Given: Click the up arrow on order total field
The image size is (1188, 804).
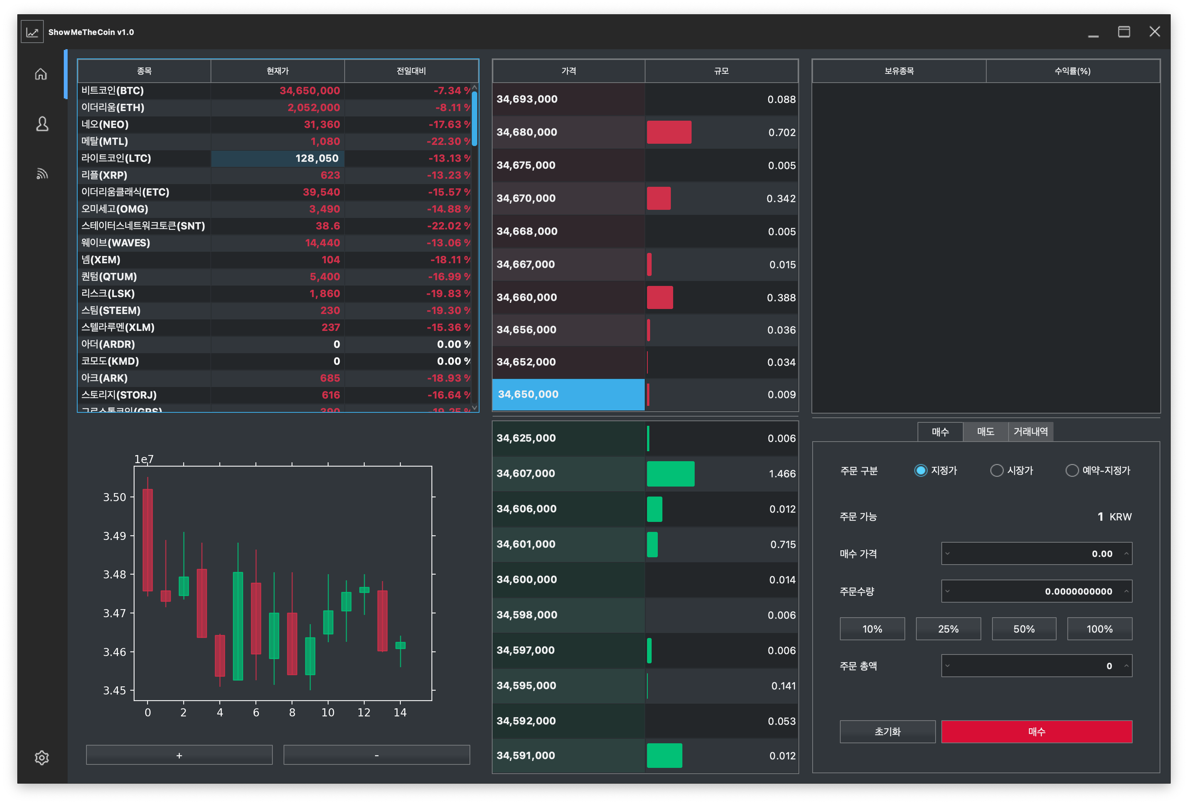Looking at the screenshot, I should pyautogui.click(x=1126, y=666).
